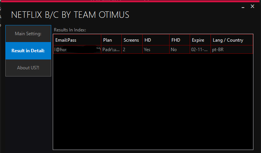Image resolution: width=261 pixels, height=153 pixels.
Task: Select the HD cell showing Yes
Action: tap(156, 50)
